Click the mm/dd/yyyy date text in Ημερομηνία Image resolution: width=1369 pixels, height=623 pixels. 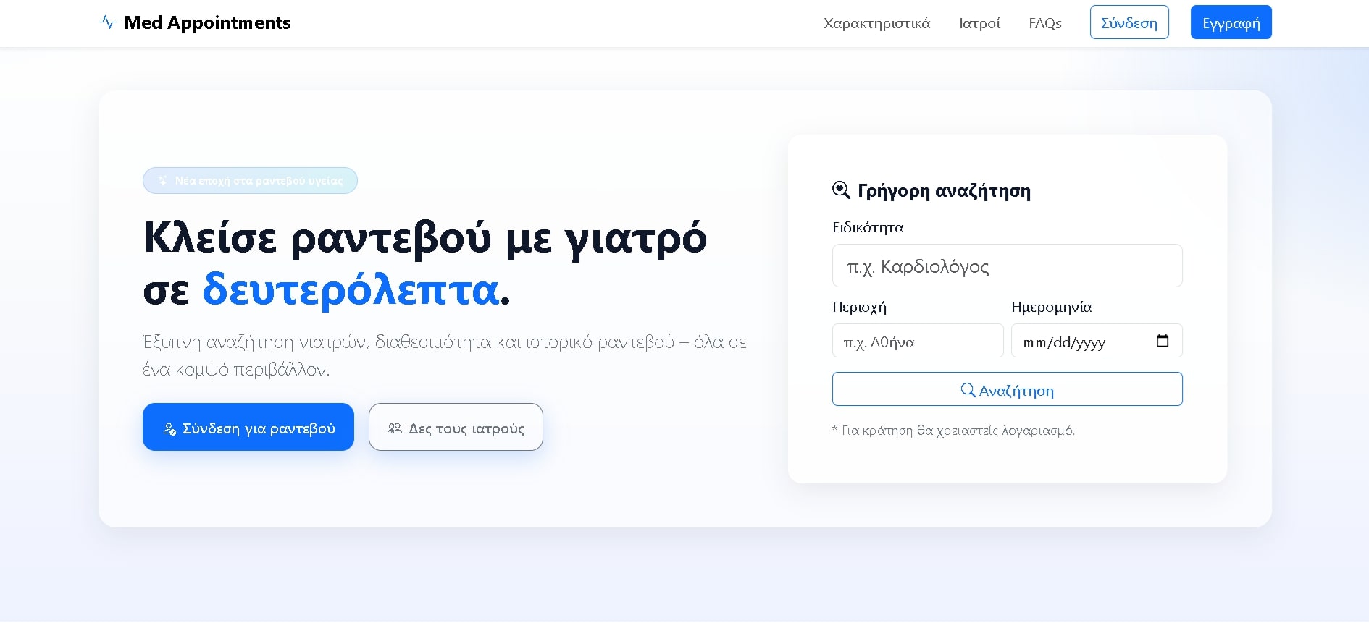coord(1063,342)
